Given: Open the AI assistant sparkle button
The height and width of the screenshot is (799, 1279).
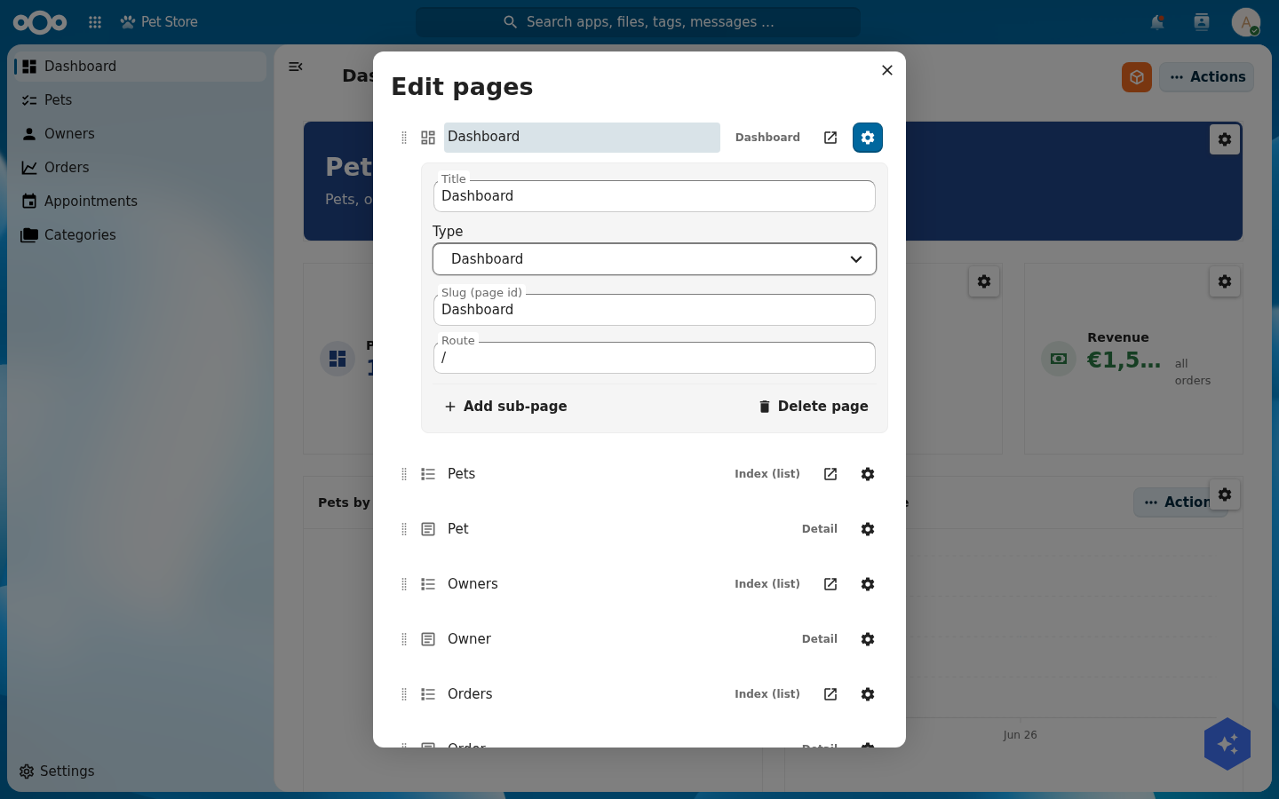Looking at the screenshot, I should pos(1227,744).
